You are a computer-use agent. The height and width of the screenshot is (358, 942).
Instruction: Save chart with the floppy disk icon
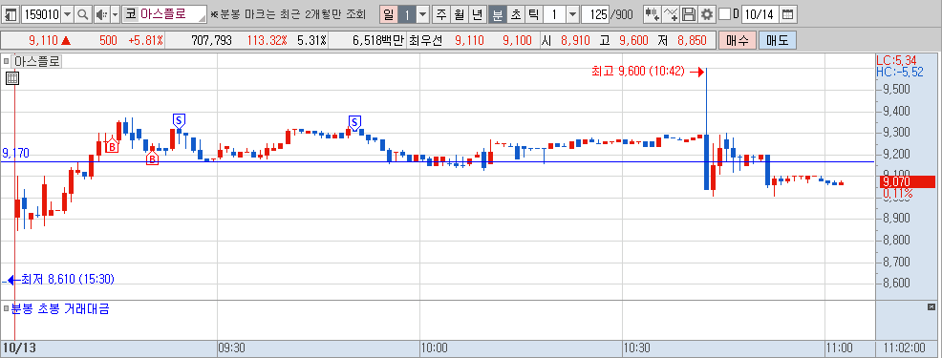[x=690, y=13]
